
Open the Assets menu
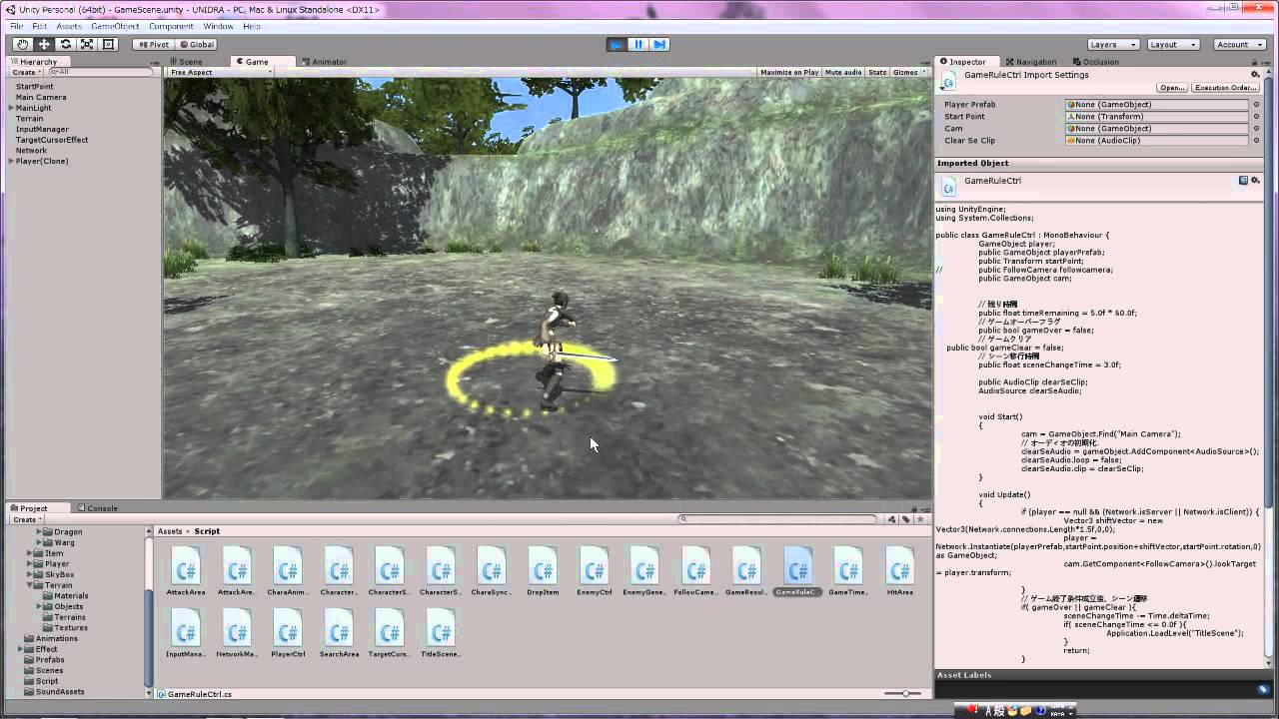click(x=69, y=26)
